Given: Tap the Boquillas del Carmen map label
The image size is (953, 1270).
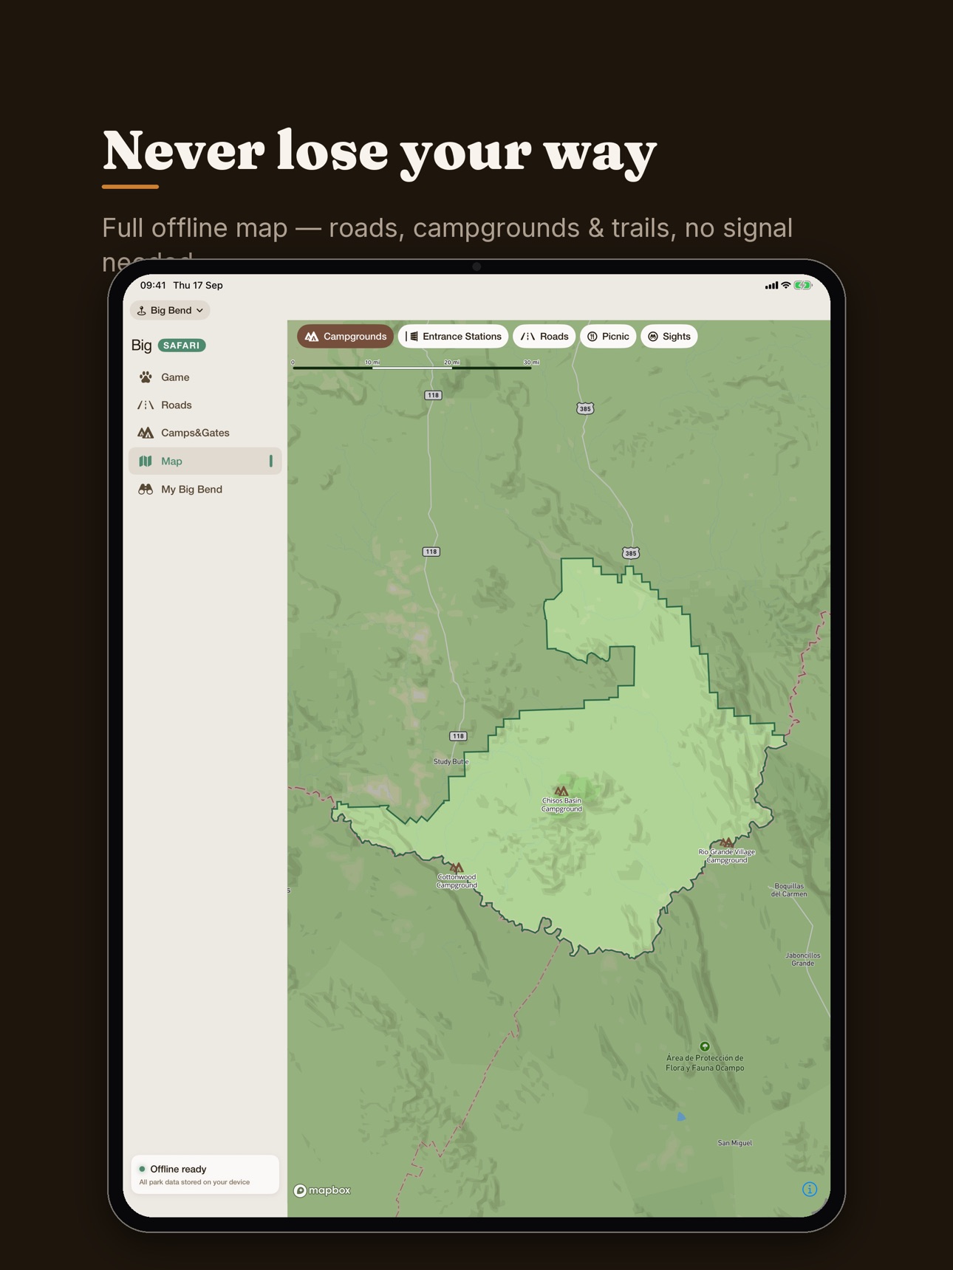Looking at the screenshot, I should click(x=789, y=890).
